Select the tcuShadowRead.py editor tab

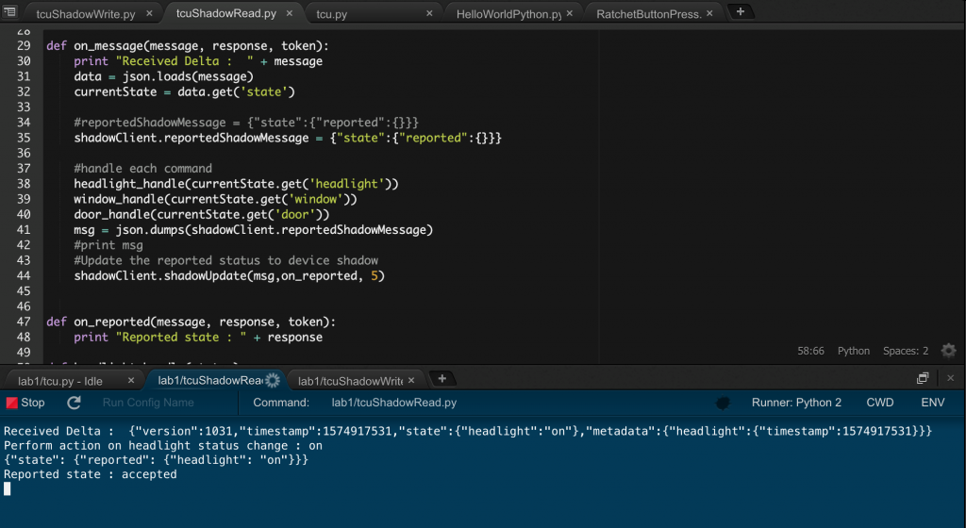click(x=226, y=13)
